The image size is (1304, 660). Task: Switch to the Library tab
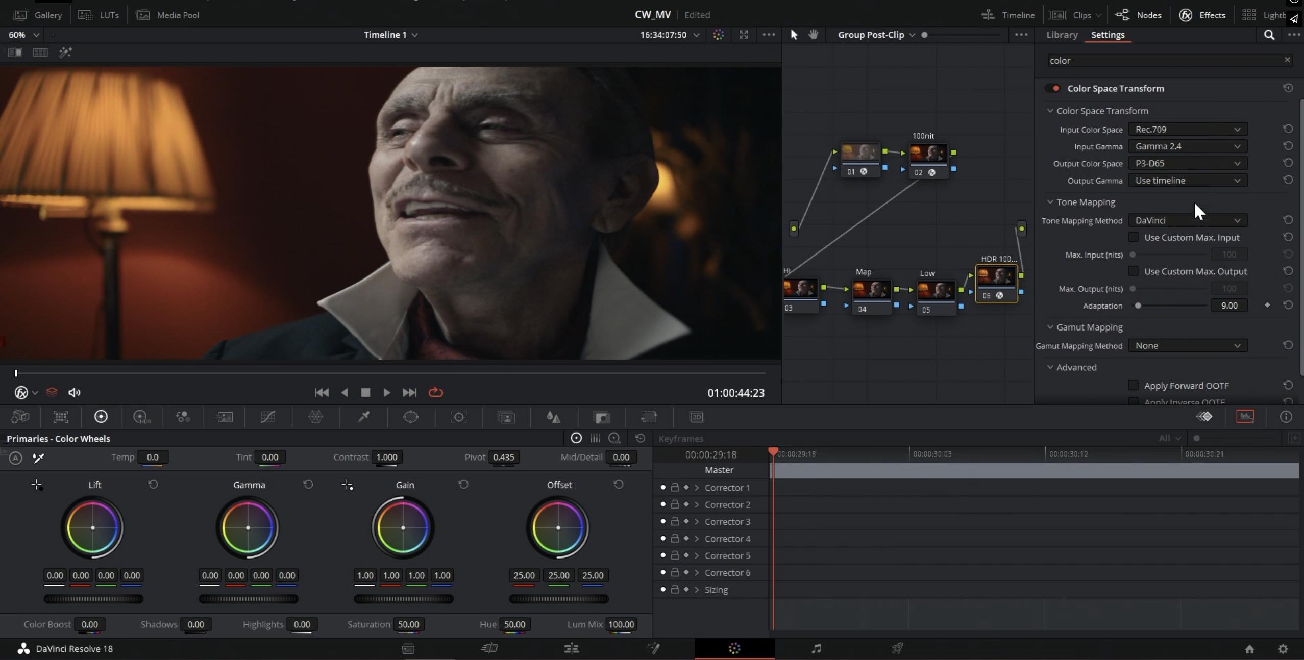click(x=1062, y=35)
